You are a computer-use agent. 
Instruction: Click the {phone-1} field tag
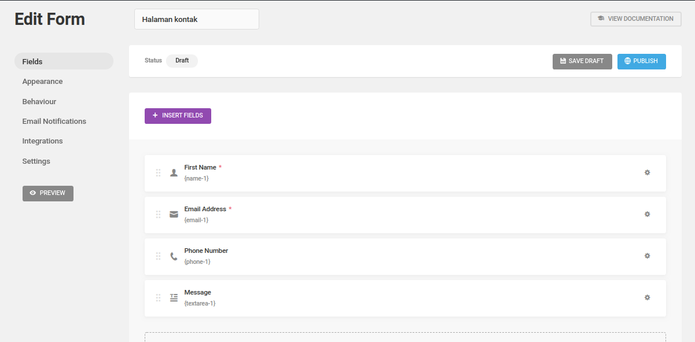coord(197,262)
